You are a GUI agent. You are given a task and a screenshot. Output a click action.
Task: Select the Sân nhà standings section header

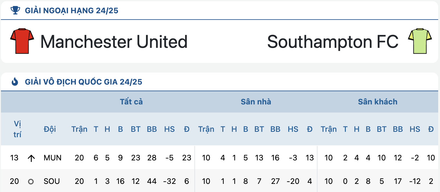pyautogui.click(x=256, y=102)
